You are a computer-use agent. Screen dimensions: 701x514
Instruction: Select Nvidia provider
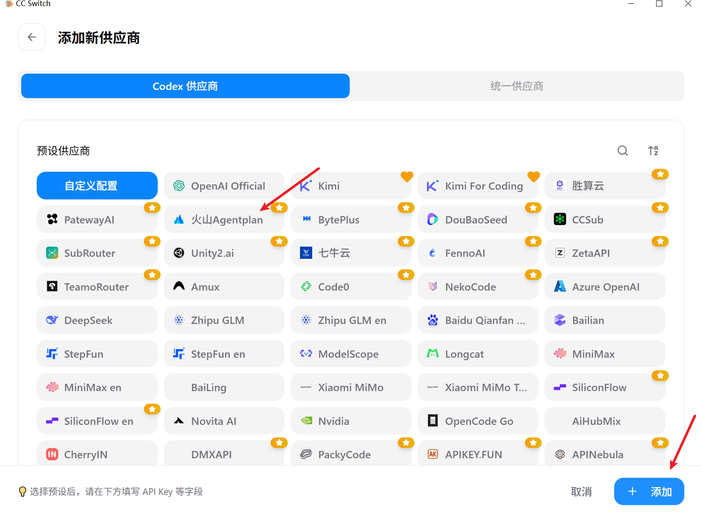(x=351, y=421)
